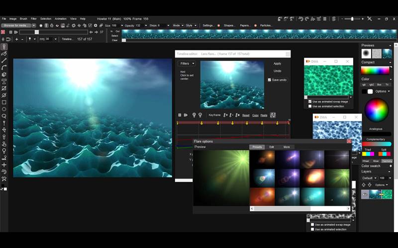The image size is (398, 248).
Task: Click the color wheel in Color panel
Action: 376,110
